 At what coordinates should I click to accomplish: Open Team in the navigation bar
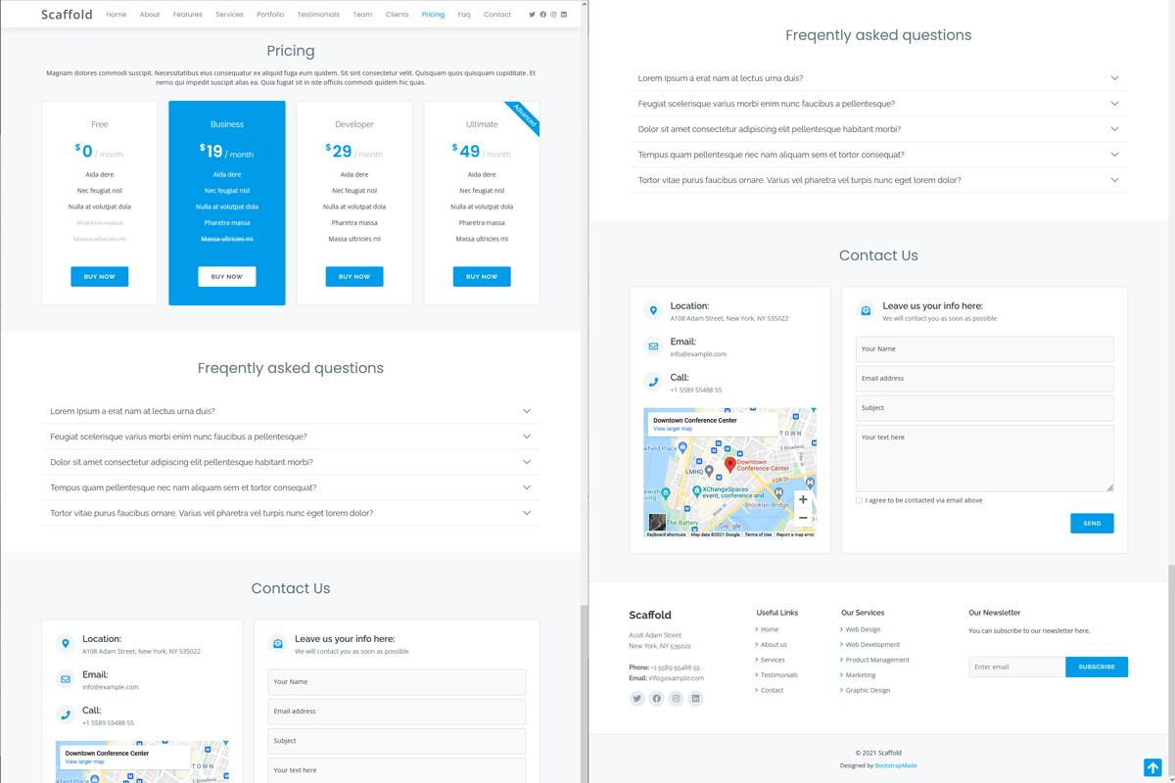point(362,15)
